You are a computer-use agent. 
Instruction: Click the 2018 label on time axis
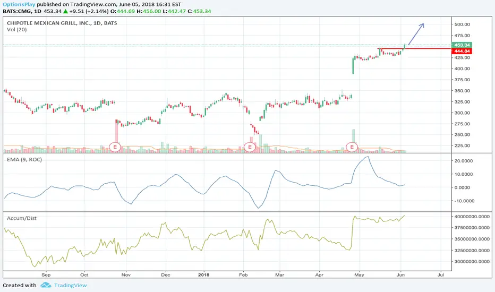pyautogui.click(x=203, y=275)
